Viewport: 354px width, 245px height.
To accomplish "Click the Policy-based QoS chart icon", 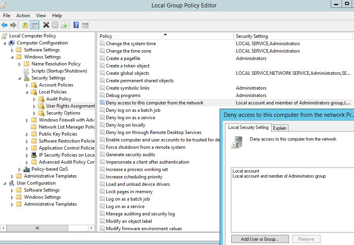I will pos(26,169).
